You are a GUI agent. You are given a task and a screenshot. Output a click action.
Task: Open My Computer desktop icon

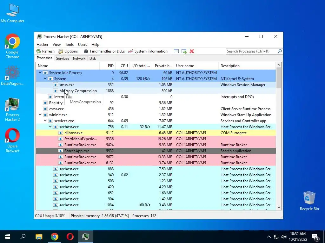12,13
